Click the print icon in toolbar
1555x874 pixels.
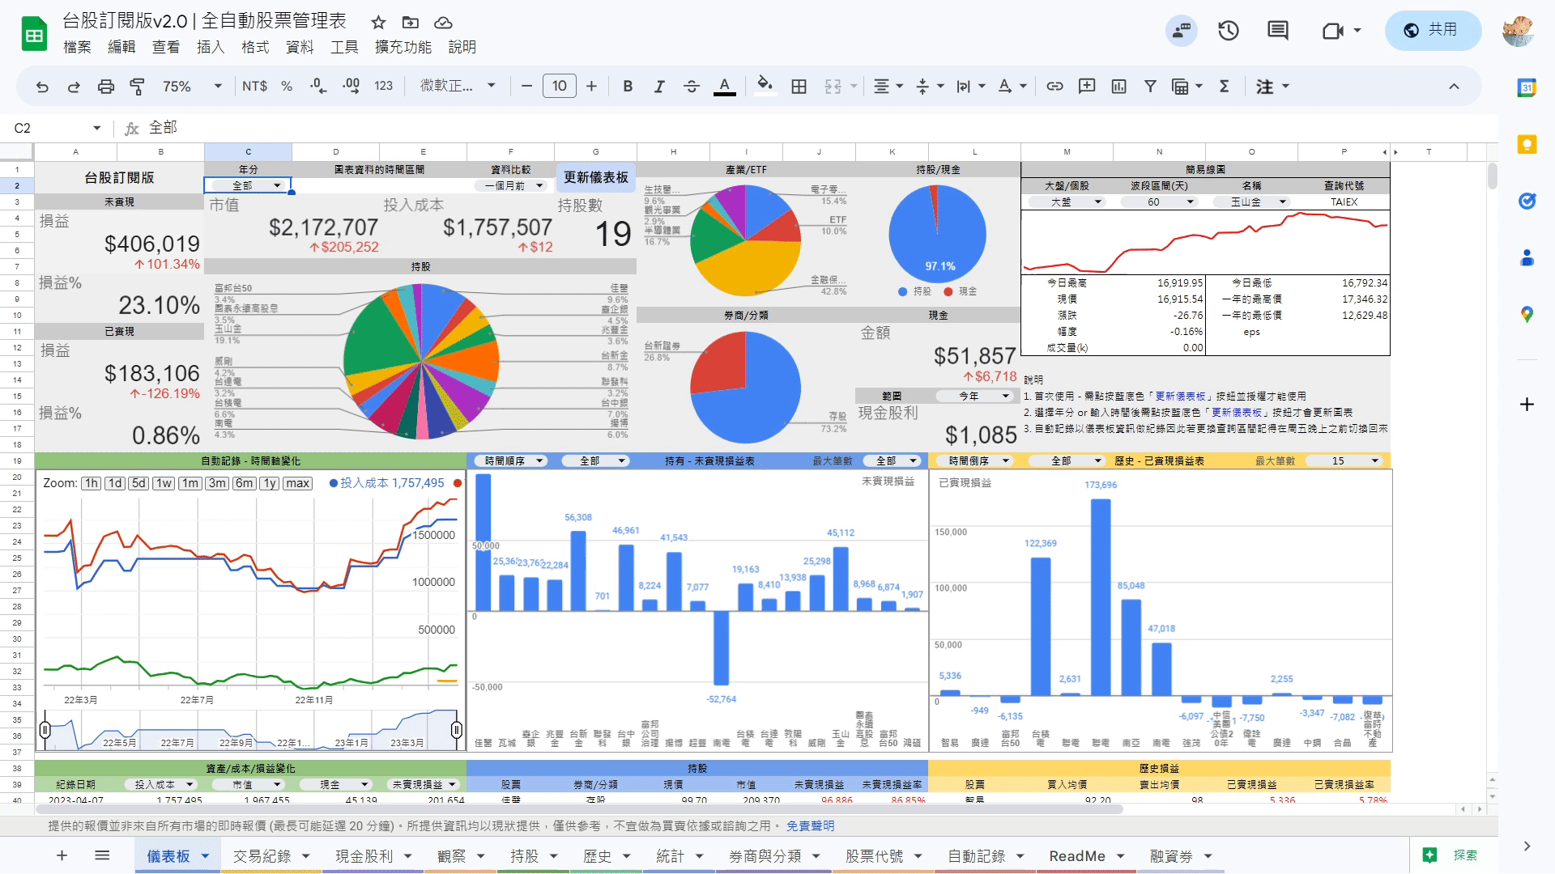click(105, 87)
